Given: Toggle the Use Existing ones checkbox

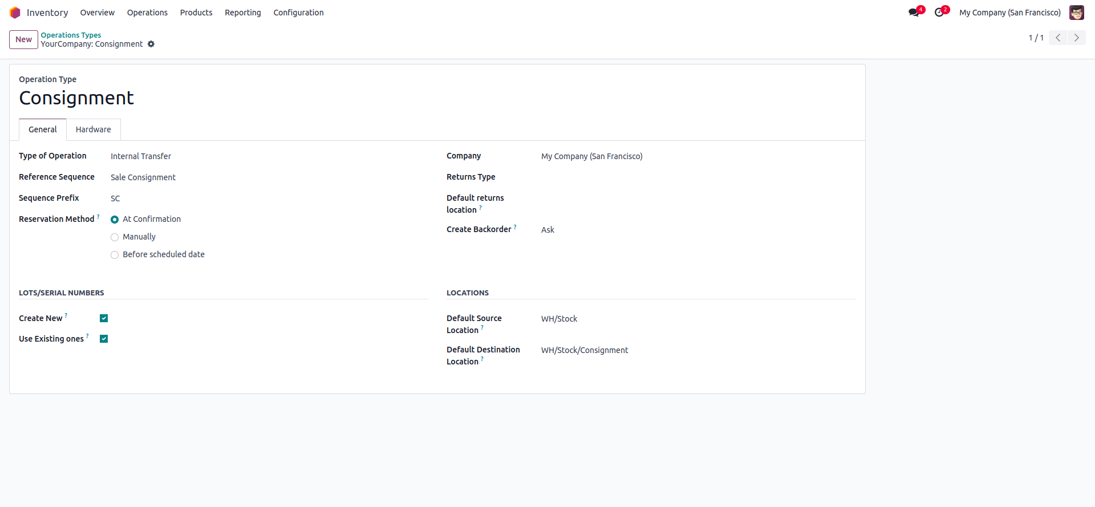Looking at the screenshot, I should [x=104, y=339].
